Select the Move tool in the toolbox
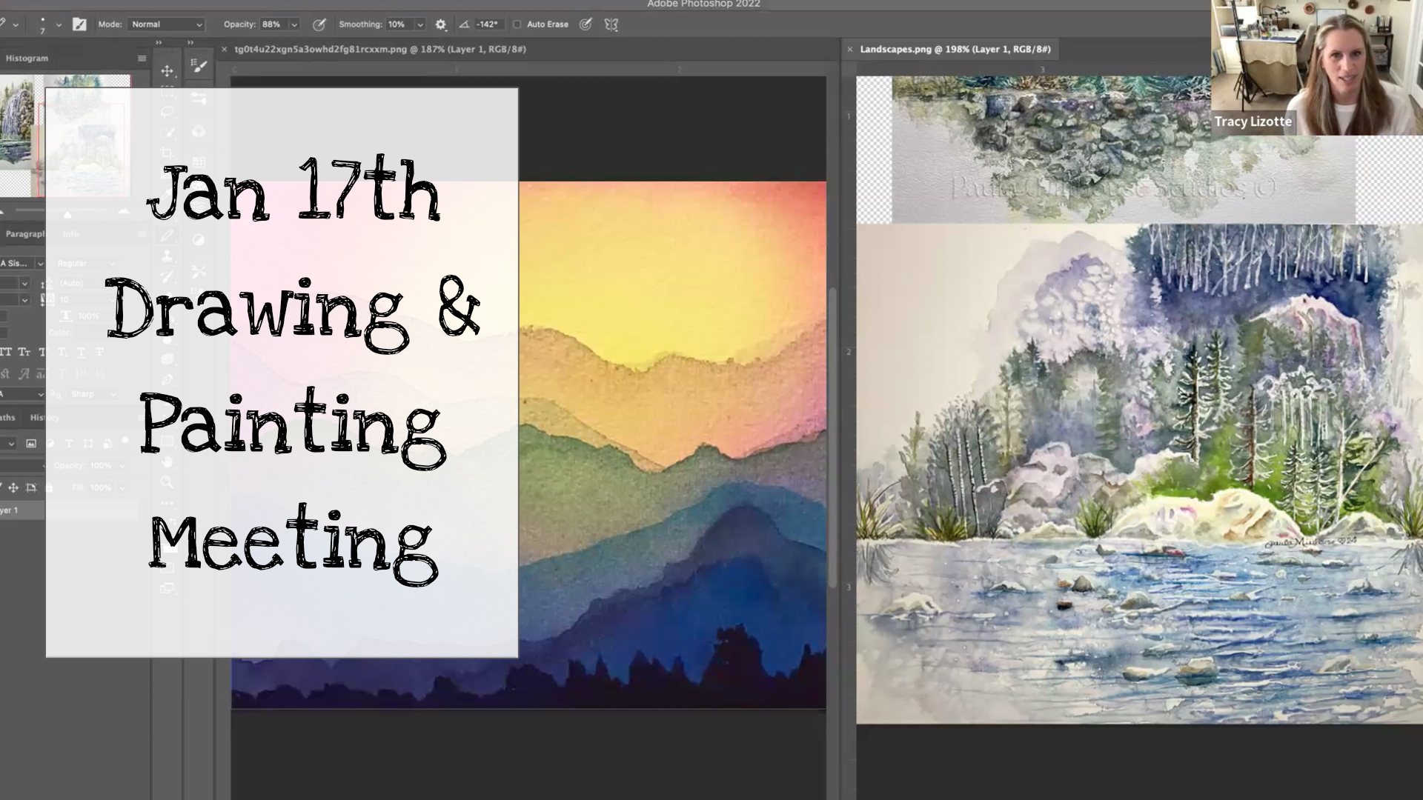The image size is (1423, 800). pyautogui.click(x=167, y=71)
